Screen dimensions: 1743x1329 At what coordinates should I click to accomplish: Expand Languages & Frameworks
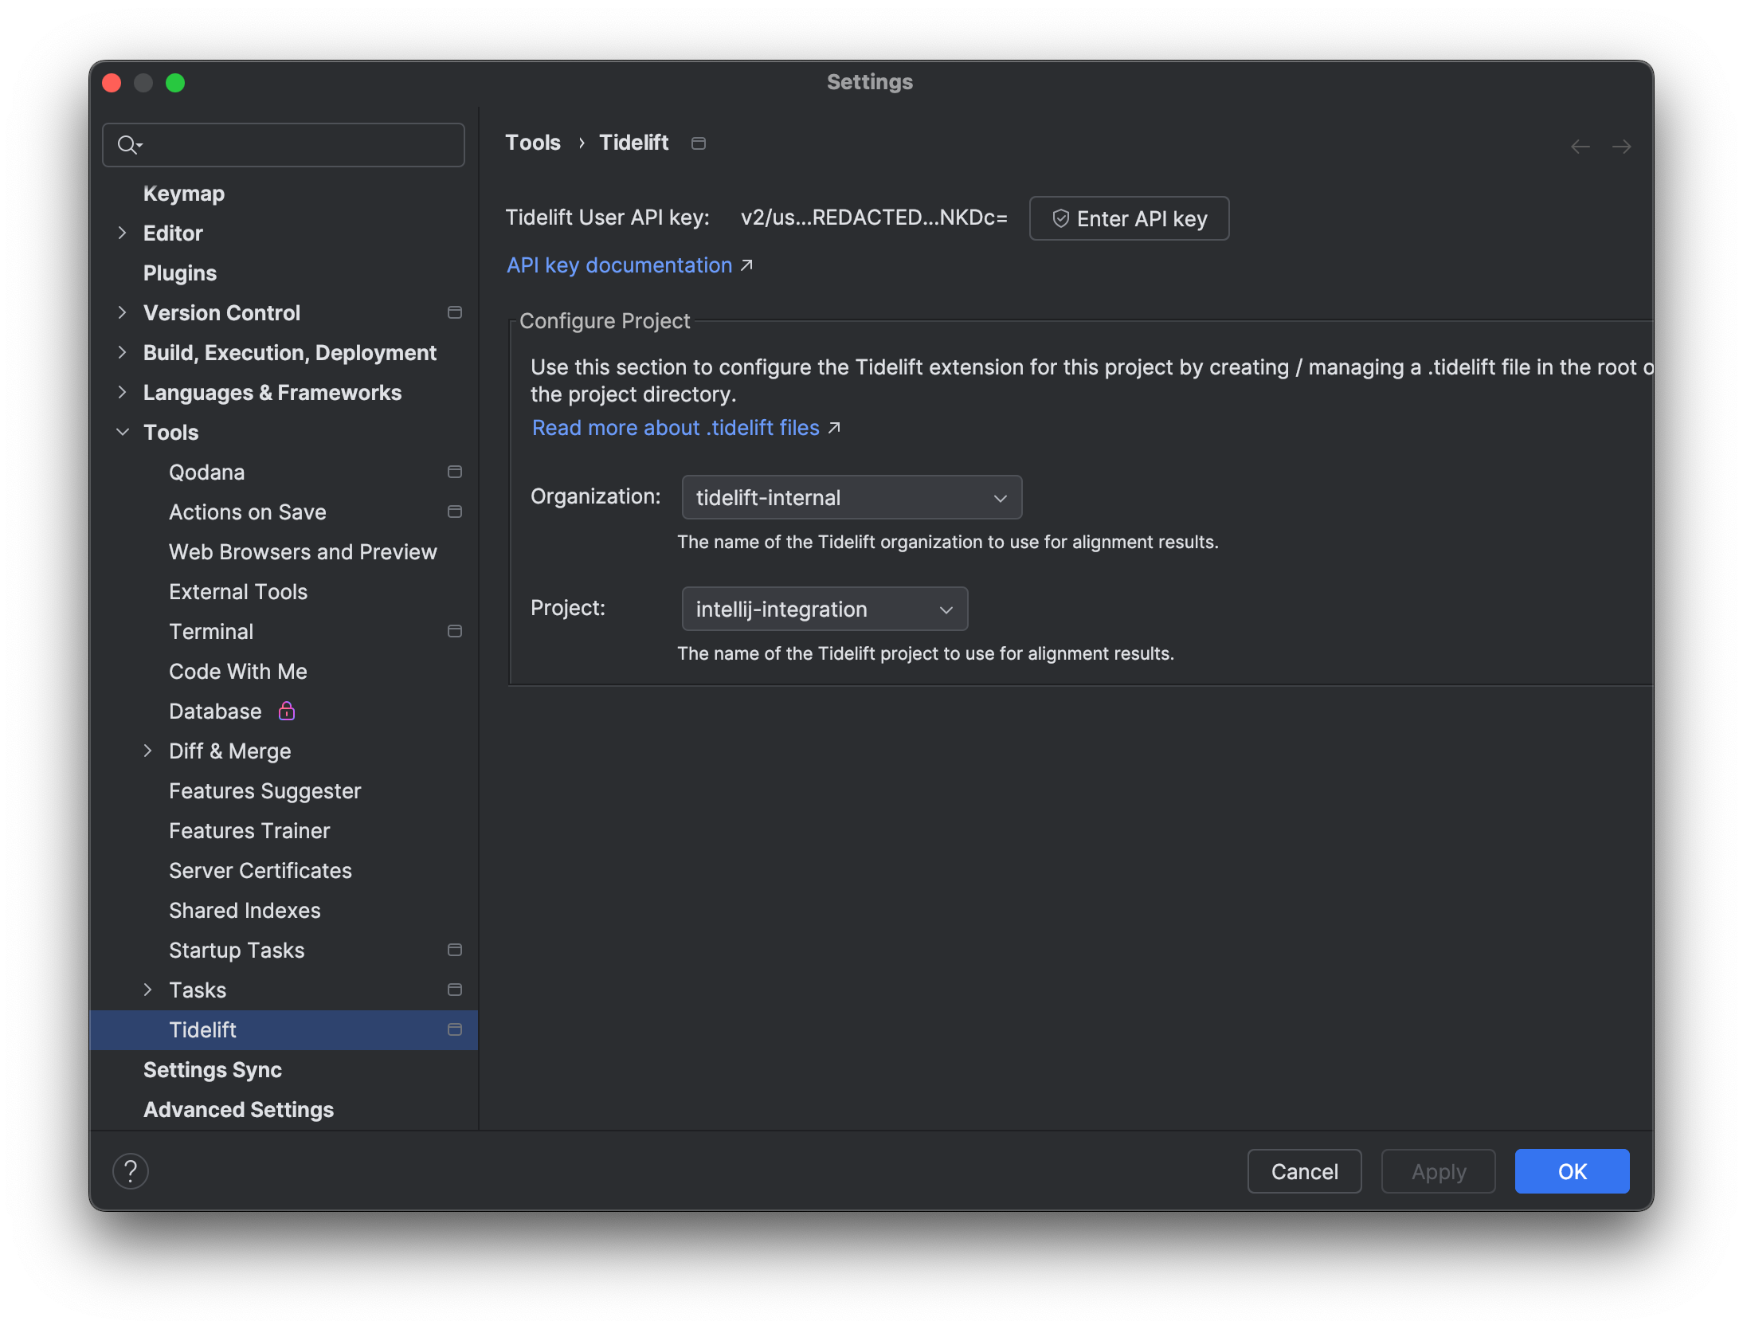(x=122, y=392)
